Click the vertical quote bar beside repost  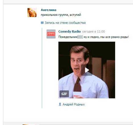tap(42, 68)
